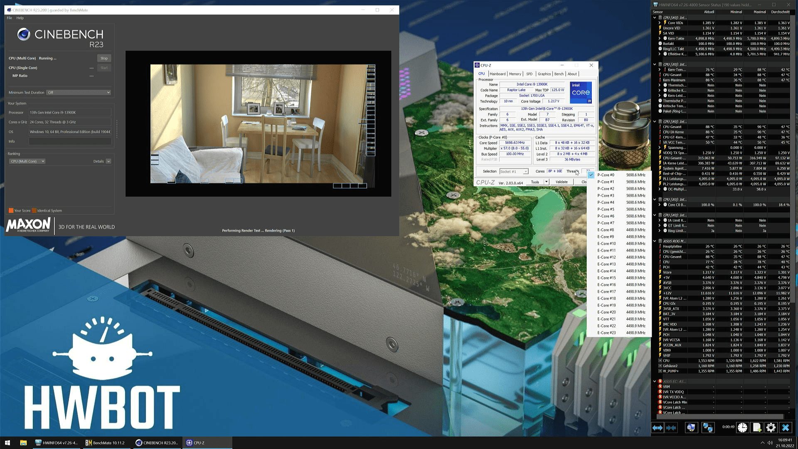Click the red X icon next to VRM sensor
This screenshot has height=449, width=798.
[660, 387]
